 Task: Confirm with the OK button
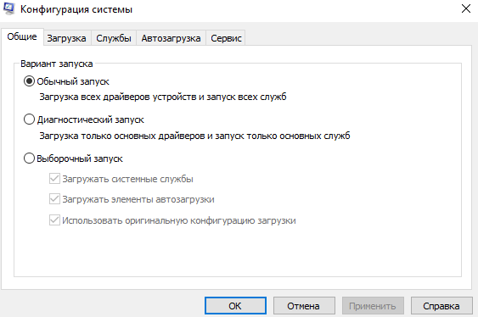235,306
